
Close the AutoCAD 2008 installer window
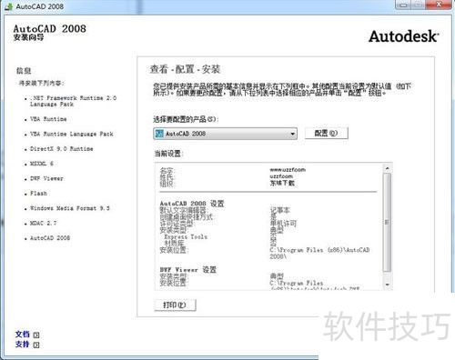click(x=439, y=5)
